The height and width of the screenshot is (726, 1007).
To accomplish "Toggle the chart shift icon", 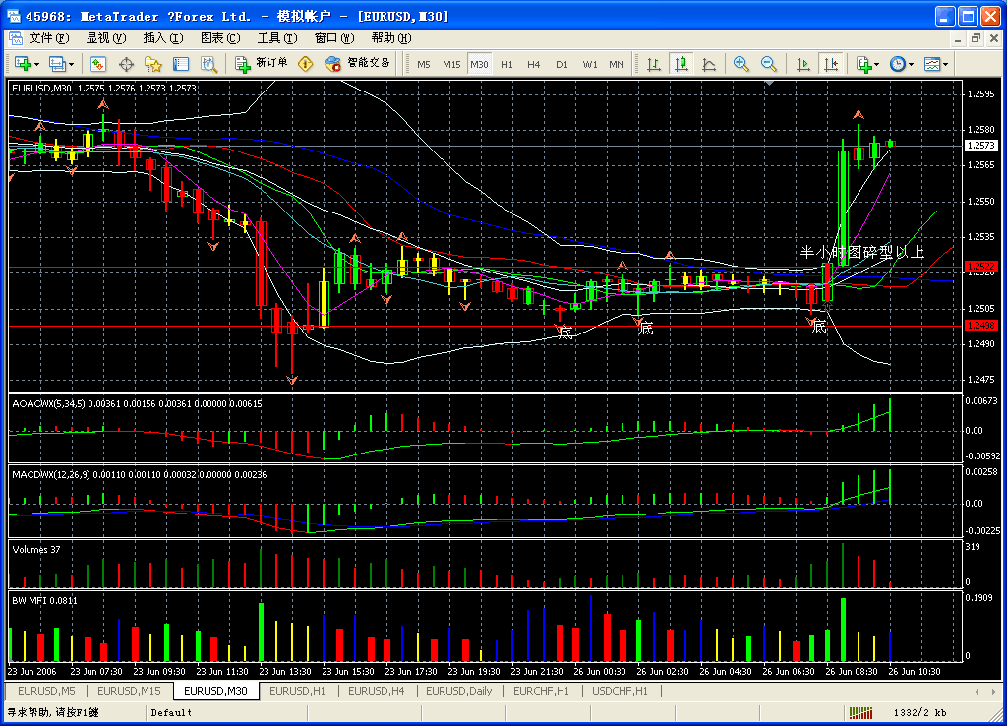I will 831,64.
